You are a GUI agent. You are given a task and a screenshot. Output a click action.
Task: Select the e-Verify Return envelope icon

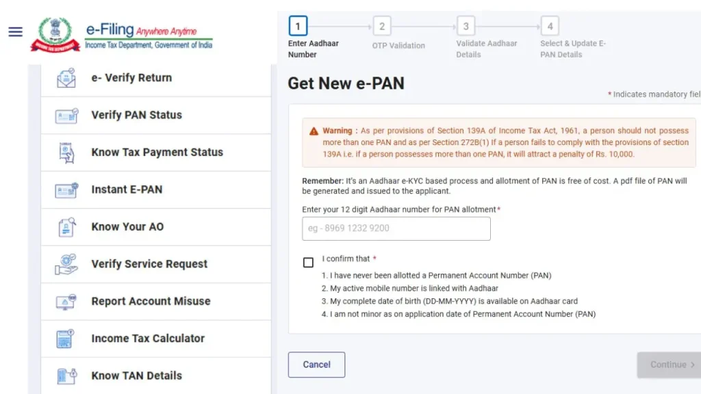(x=65, y=77)
